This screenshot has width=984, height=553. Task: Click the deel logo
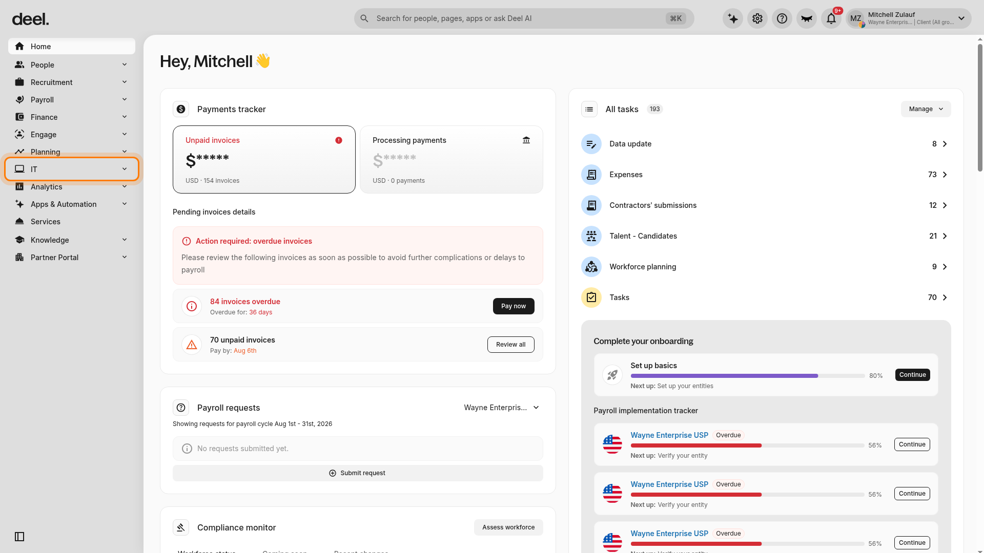(31, 19)
